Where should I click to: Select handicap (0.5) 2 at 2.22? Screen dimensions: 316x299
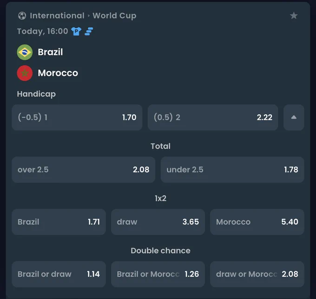(213, 117)
